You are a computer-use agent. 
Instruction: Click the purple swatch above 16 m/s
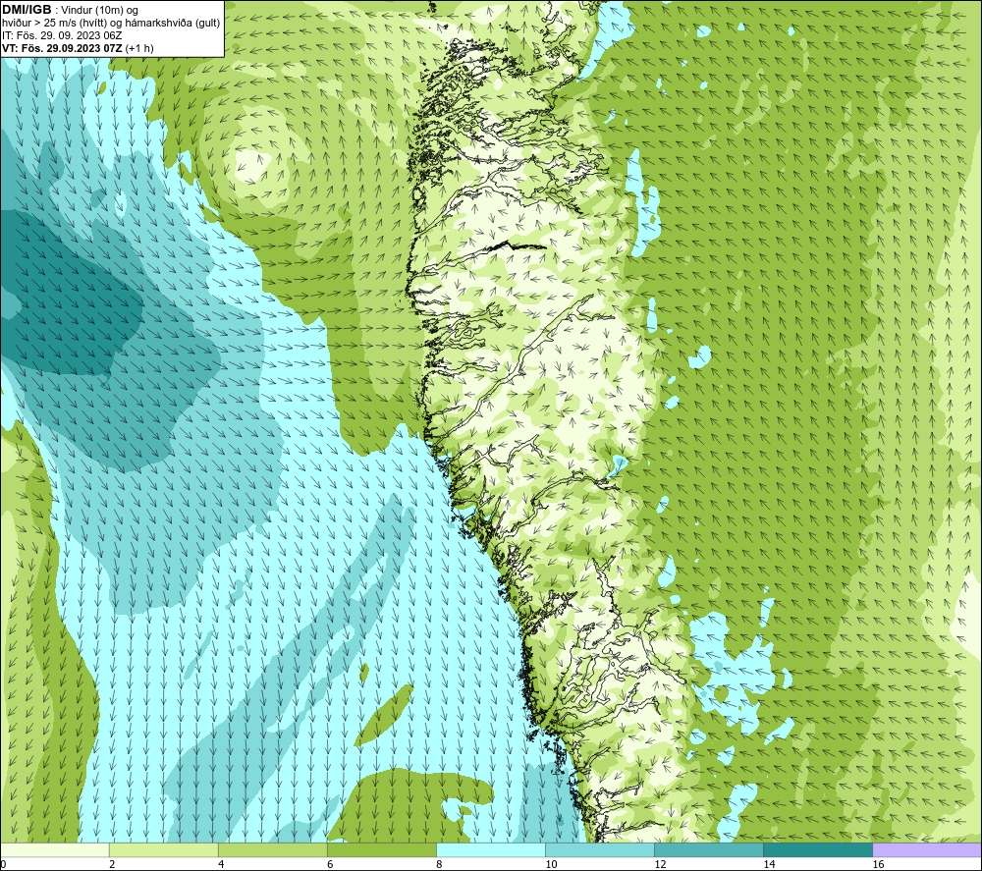click(927, 849)
